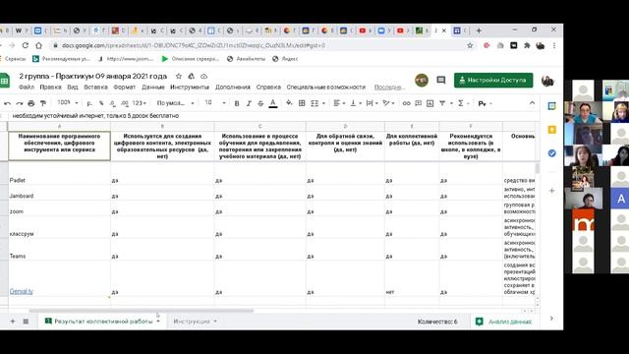Screen dimensions: 629x354
Task: Open a new Chrome tab
Action: [479, 30]
